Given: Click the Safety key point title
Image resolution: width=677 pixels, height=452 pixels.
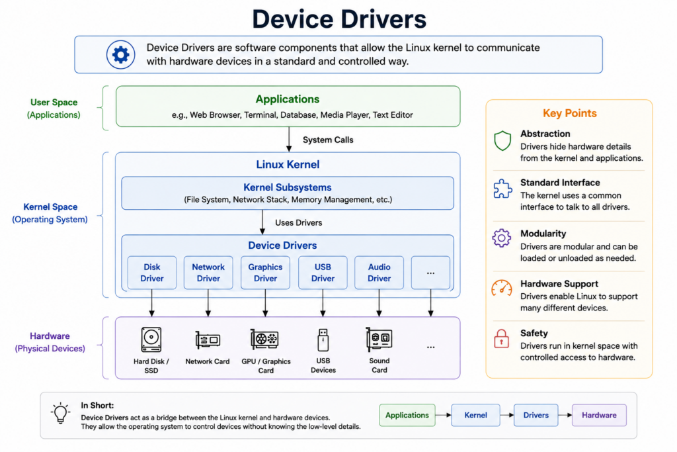Looking at the screenshot, I should click(x=534, y=333).
